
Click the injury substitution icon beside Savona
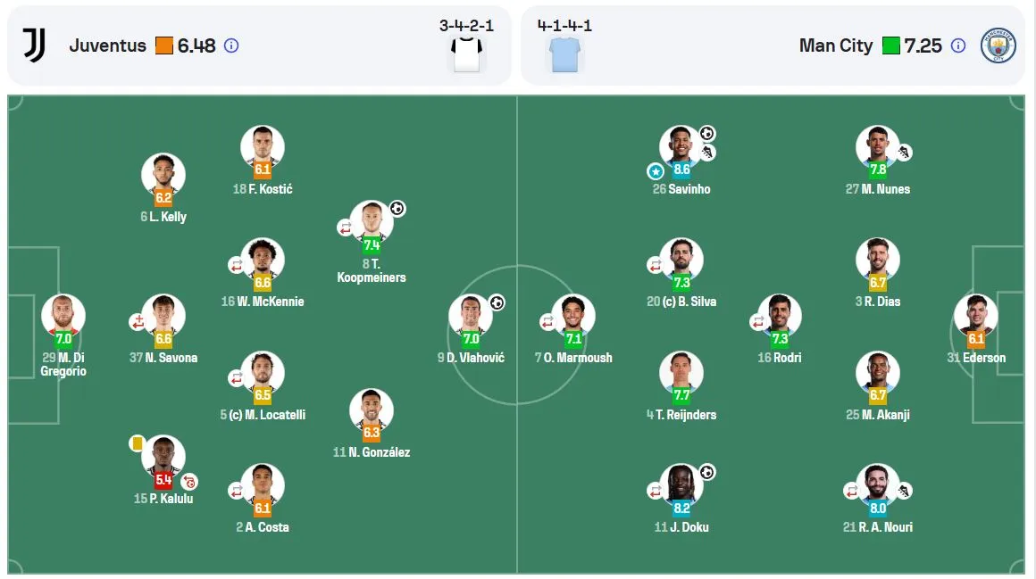click(x=137, y=322)
